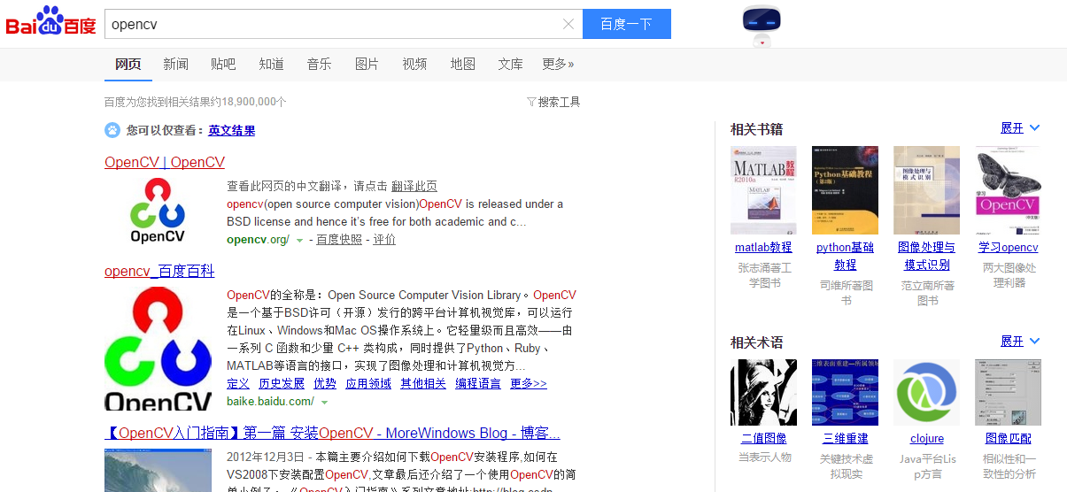Open the 图像处理与模式识别 book cover
Screen dimensions: 1067x492
point(926,190)
